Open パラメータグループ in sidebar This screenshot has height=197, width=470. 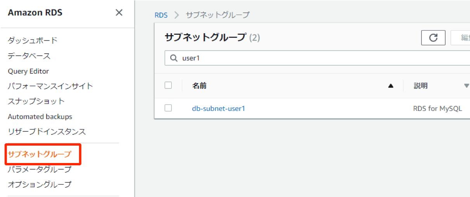pyautogui.click(x=40, y=169)
